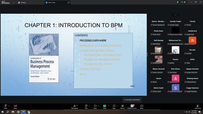This screenshot has width=203, height=114.
Task: Open the first Chrome taskbar icon
Action: [x=18, y=112]
